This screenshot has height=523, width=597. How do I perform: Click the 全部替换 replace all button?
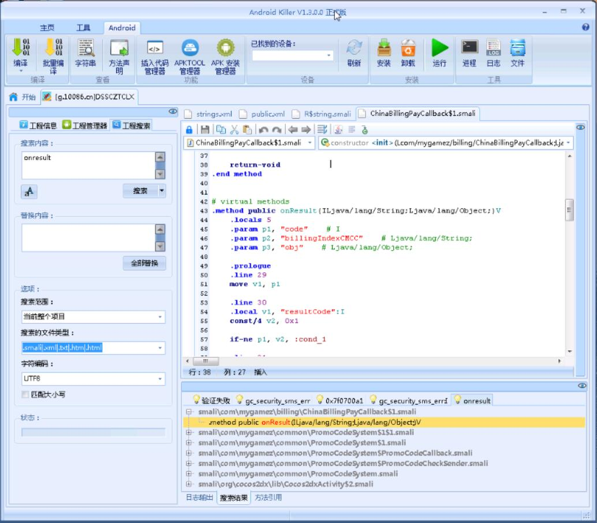(x=144, y=263)
